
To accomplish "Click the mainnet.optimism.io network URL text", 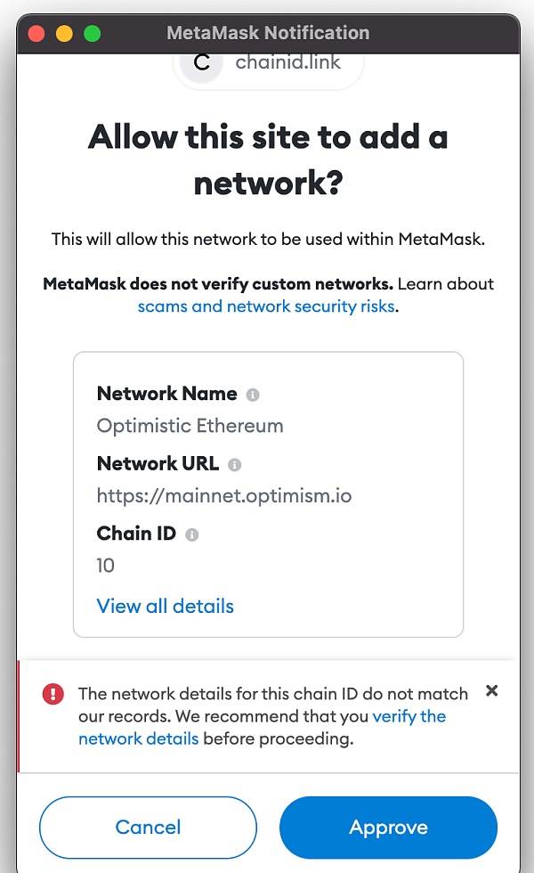I will point(224,495).
